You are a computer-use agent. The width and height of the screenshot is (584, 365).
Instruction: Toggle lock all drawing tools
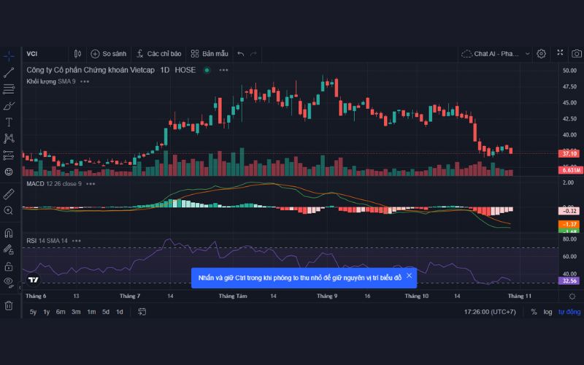tap(9, 266)
